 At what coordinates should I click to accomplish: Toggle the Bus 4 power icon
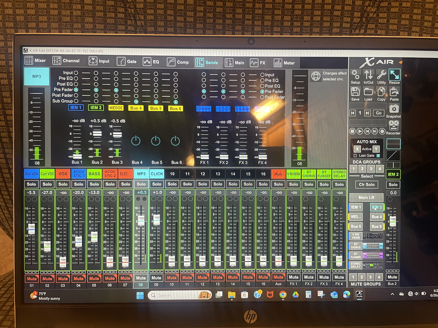(136, 141)
